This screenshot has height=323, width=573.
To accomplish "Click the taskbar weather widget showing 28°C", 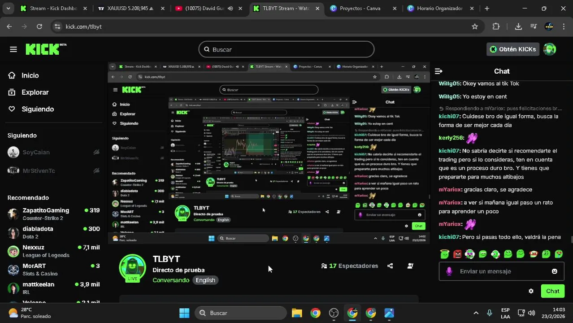I will tap(30, 313).
